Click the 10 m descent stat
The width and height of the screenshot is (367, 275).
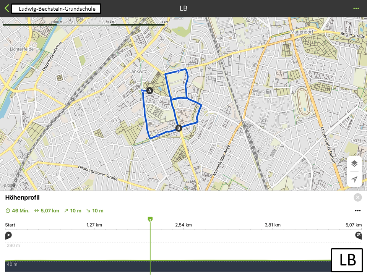95,211
